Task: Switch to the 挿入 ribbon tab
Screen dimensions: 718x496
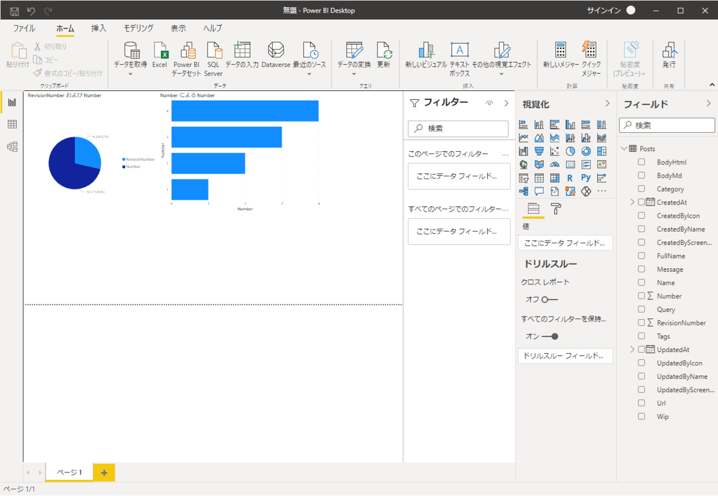Action: [99, 28]
